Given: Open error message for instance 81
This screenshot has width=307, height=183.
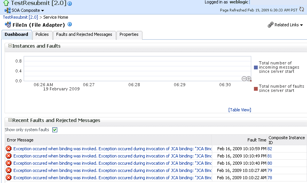Looking at the screenshot, I should (112, 156).
